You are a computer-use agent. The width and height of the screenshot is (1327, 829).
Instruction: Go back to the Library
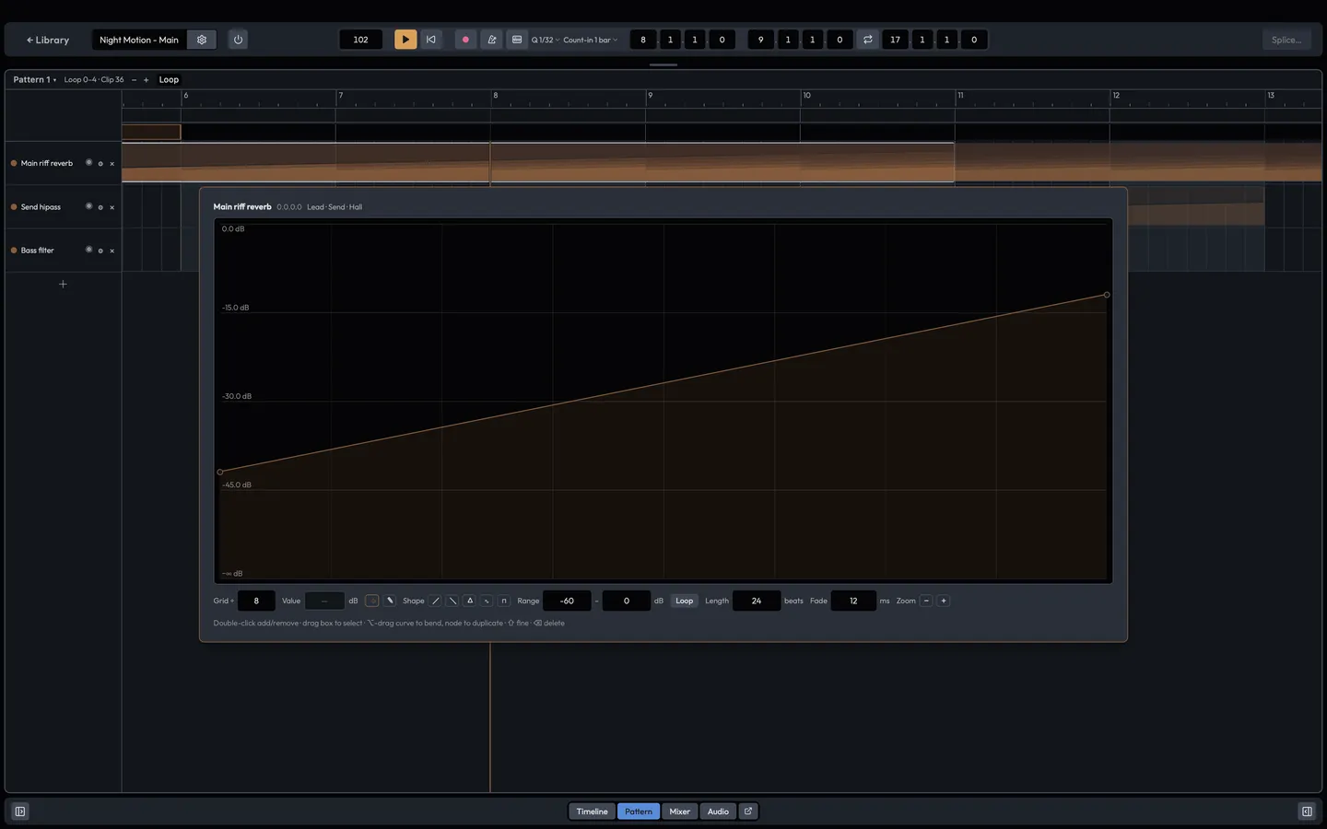click(x=48, y=40)
